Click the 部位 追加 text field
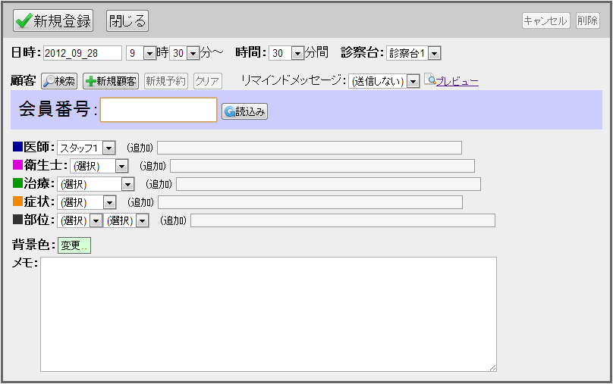The image size is (613, 384). (343, 220)
